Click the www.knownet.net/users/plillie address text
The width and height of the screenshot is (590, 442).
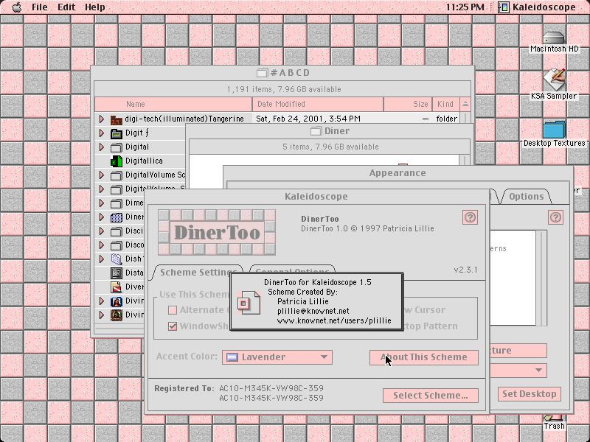(x=334, y=321)
